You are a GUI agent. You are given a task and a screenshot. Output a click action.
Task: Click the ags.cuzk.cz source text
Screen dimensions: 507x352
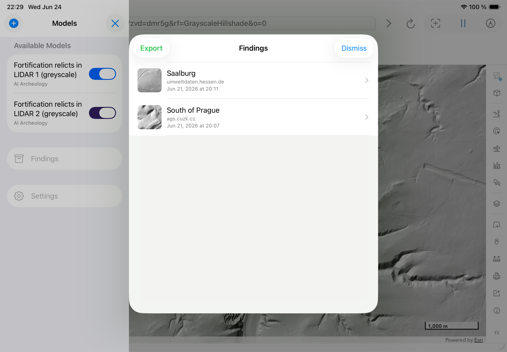(181, 119)
